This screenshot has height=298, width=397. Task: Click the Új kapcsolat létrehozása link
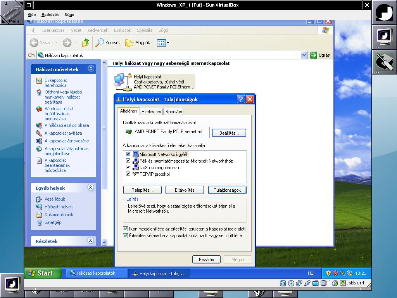click(56, 83)
